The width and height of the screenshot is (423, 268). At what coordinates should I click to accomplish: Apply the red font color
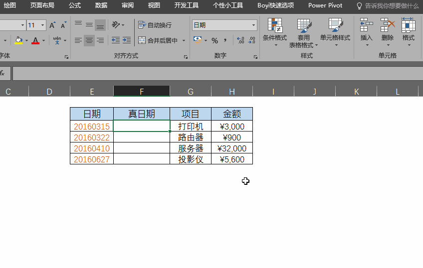35,41
